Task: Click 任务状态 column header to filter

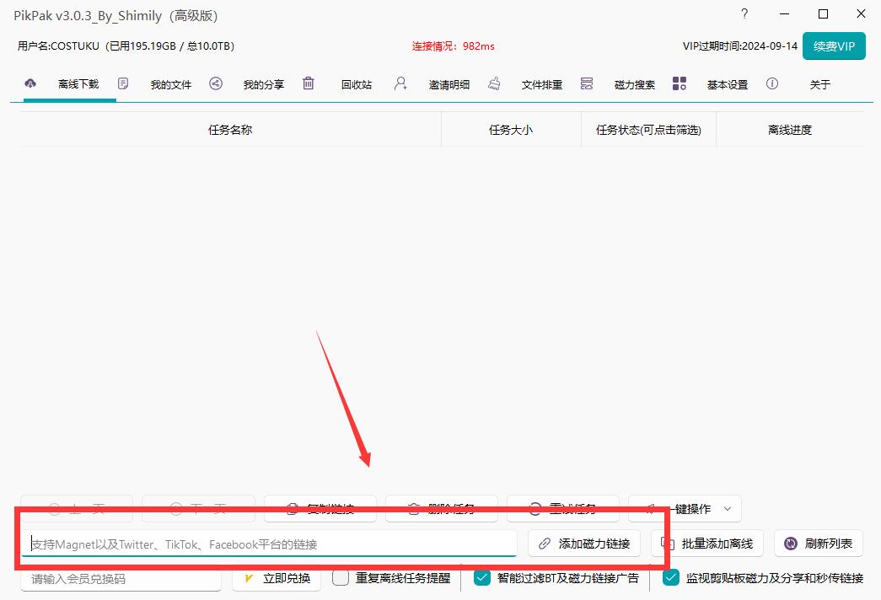Action: tap(648, 130)
